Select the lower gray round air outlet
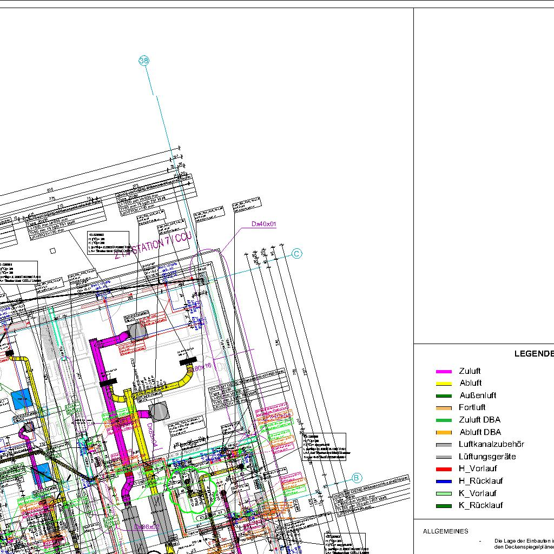The height and width of the screenshot is (554, 554). tap(159, 412)
